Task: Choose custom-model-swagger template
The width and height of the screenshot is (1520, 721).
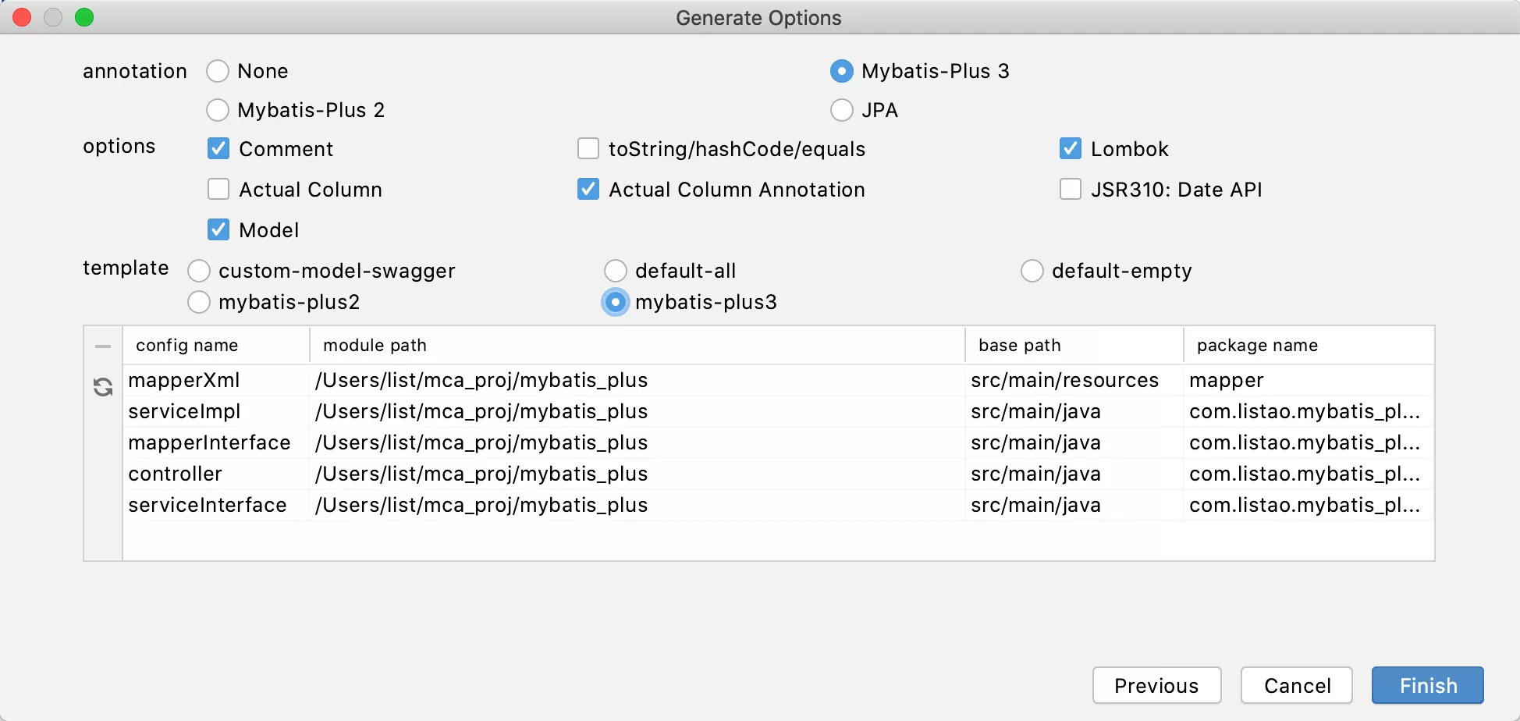Action: pyautogui.click(x=199, y=271)
